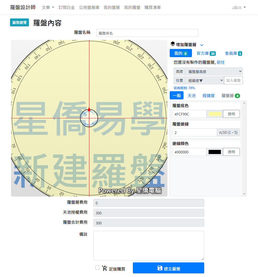
Task: Open the 羅盤層高度 dropdown
Action: coord(214,71)
